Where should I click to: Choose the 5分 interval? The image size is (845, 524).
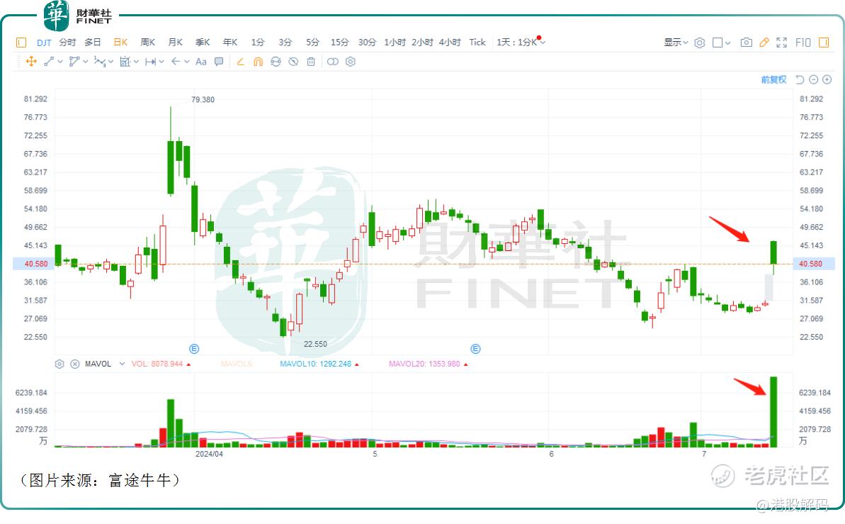click(x=312, y=42)
